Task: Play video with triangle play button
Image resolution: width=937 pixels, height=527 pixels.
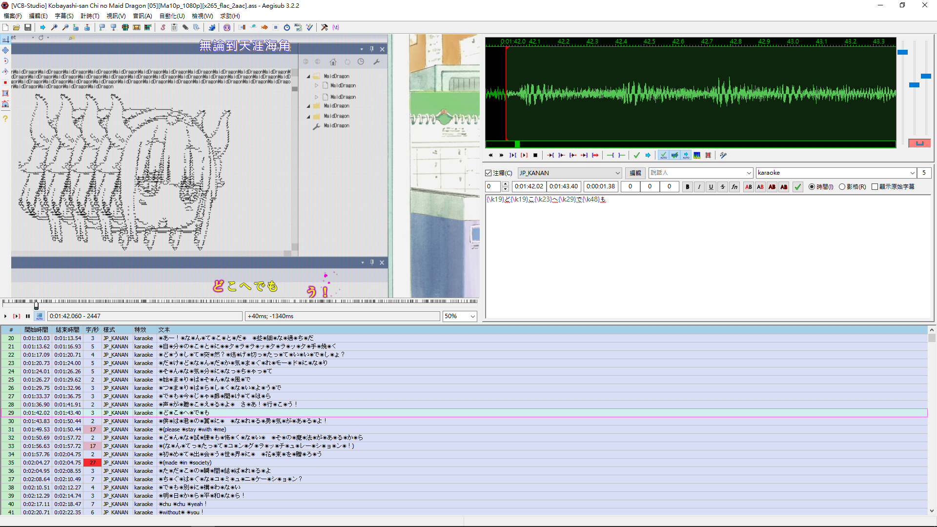Action: tap(5, 316)
